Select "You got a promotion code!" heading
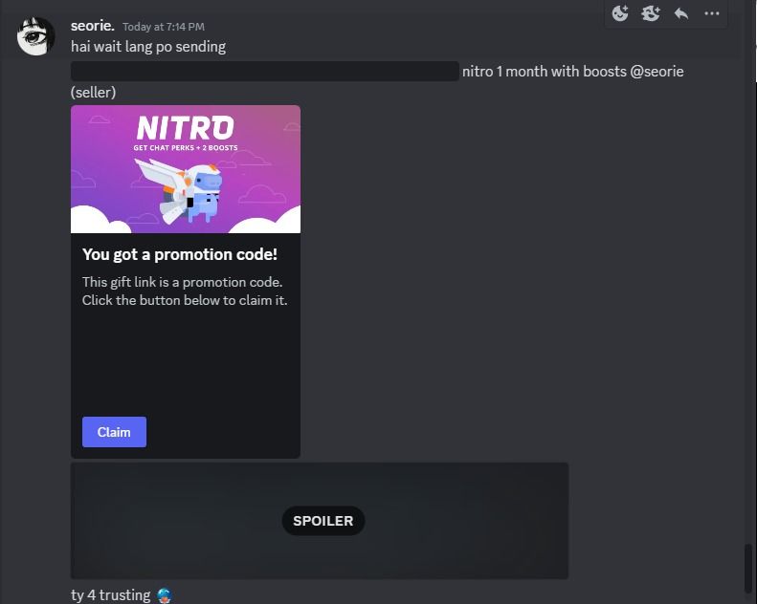This screenshot has height=604, width=757. point(180,254)
